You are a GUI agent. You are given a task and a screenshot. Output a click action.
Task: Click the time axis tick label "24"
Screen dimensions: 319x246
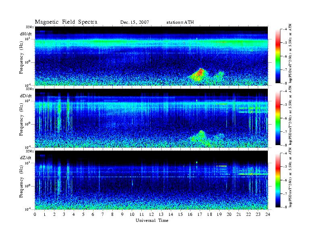[x=268, y=214]
